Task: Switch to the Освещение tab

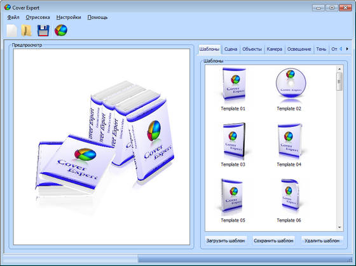Action: (x=299, y=50)
